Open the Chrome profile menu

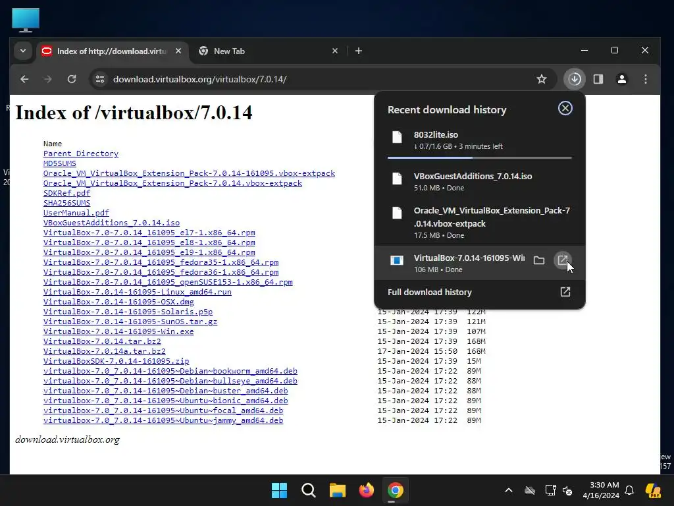[x=621, y=79]
